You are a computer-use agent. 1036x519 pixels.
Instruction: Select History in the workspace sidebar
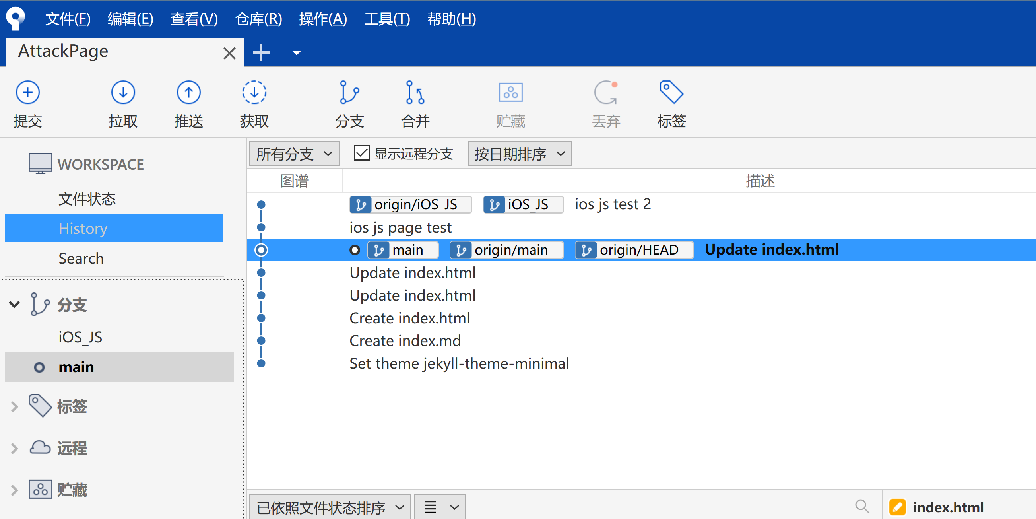pyautogui.click(x=114, y=228)
